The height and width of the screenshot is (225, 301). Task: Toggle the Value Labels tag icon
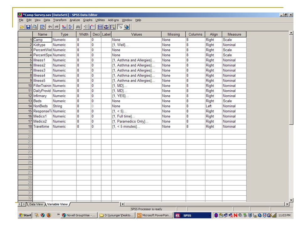pyautogui.click(x=120, y=27)
